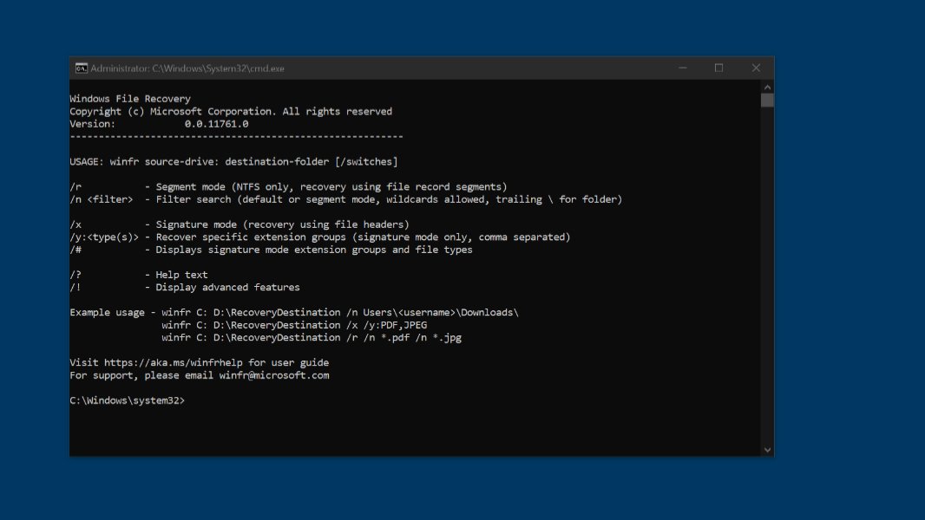Viewport: 925px width, 520px height.
Task: Click the /y:<type(s)> extension groups line
Action: pos(319,237)
